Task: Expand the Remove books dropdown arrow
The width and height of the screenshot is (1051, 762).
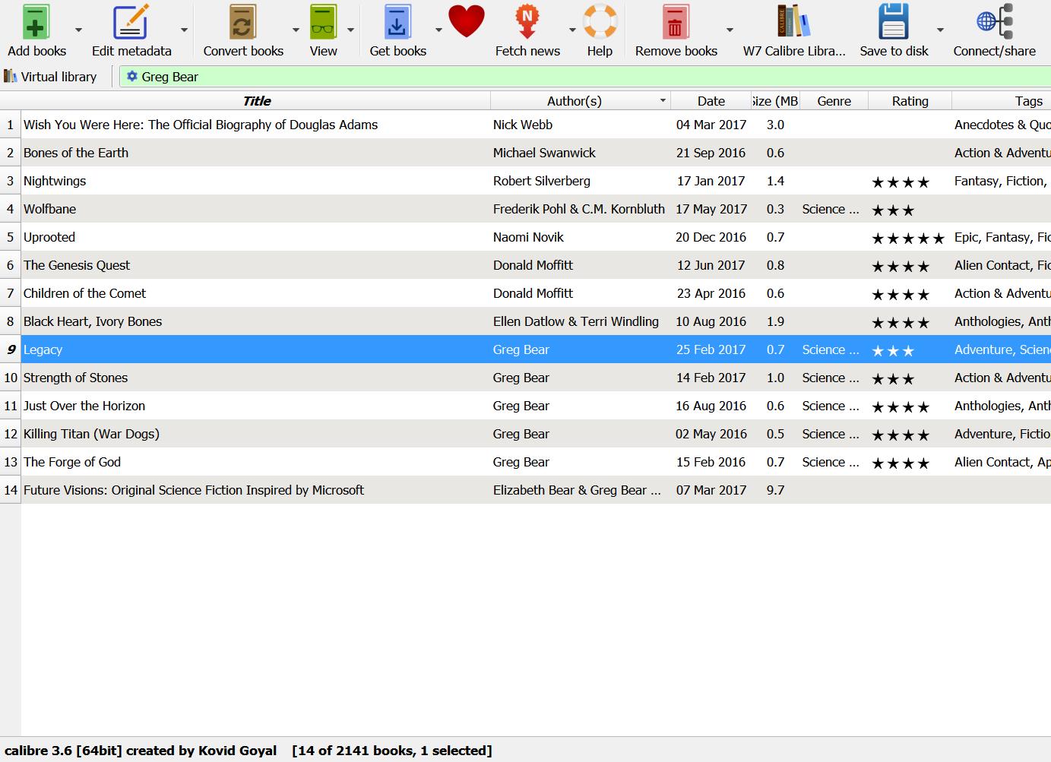Action: (730, 30)
